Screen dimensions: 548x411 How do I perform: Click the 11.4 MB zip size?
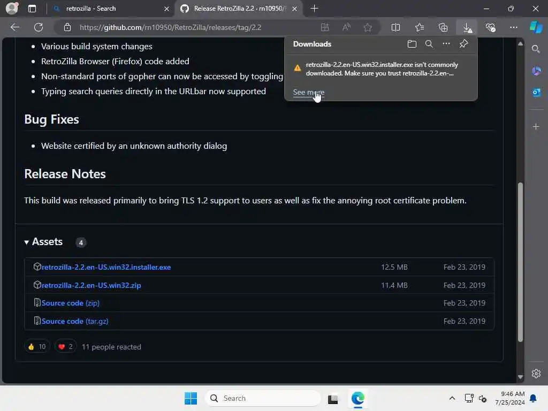[394, 285]
